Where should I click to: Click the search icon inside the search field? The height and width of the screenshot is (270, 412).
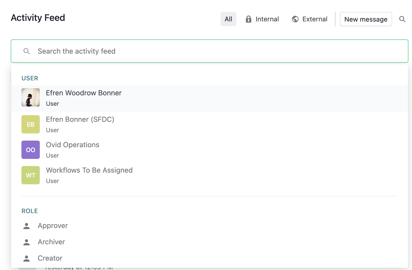coord(27,51)
